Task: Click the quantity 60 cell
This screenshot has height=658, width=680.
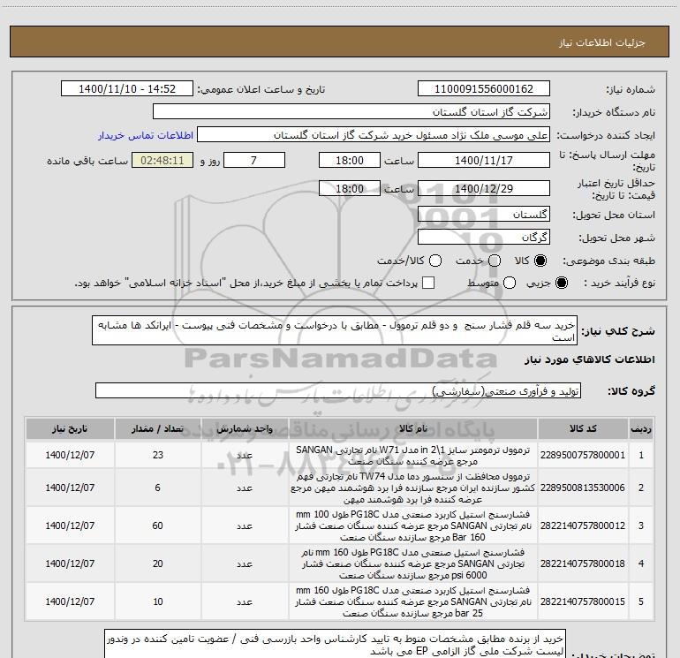Action: pos(157,526)
